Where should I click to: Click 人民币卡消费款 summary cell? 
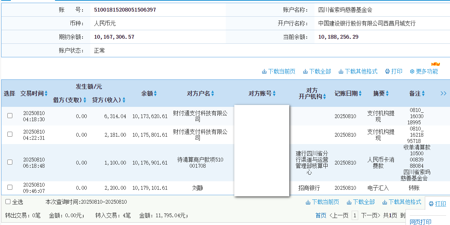[x=381, y=163]
